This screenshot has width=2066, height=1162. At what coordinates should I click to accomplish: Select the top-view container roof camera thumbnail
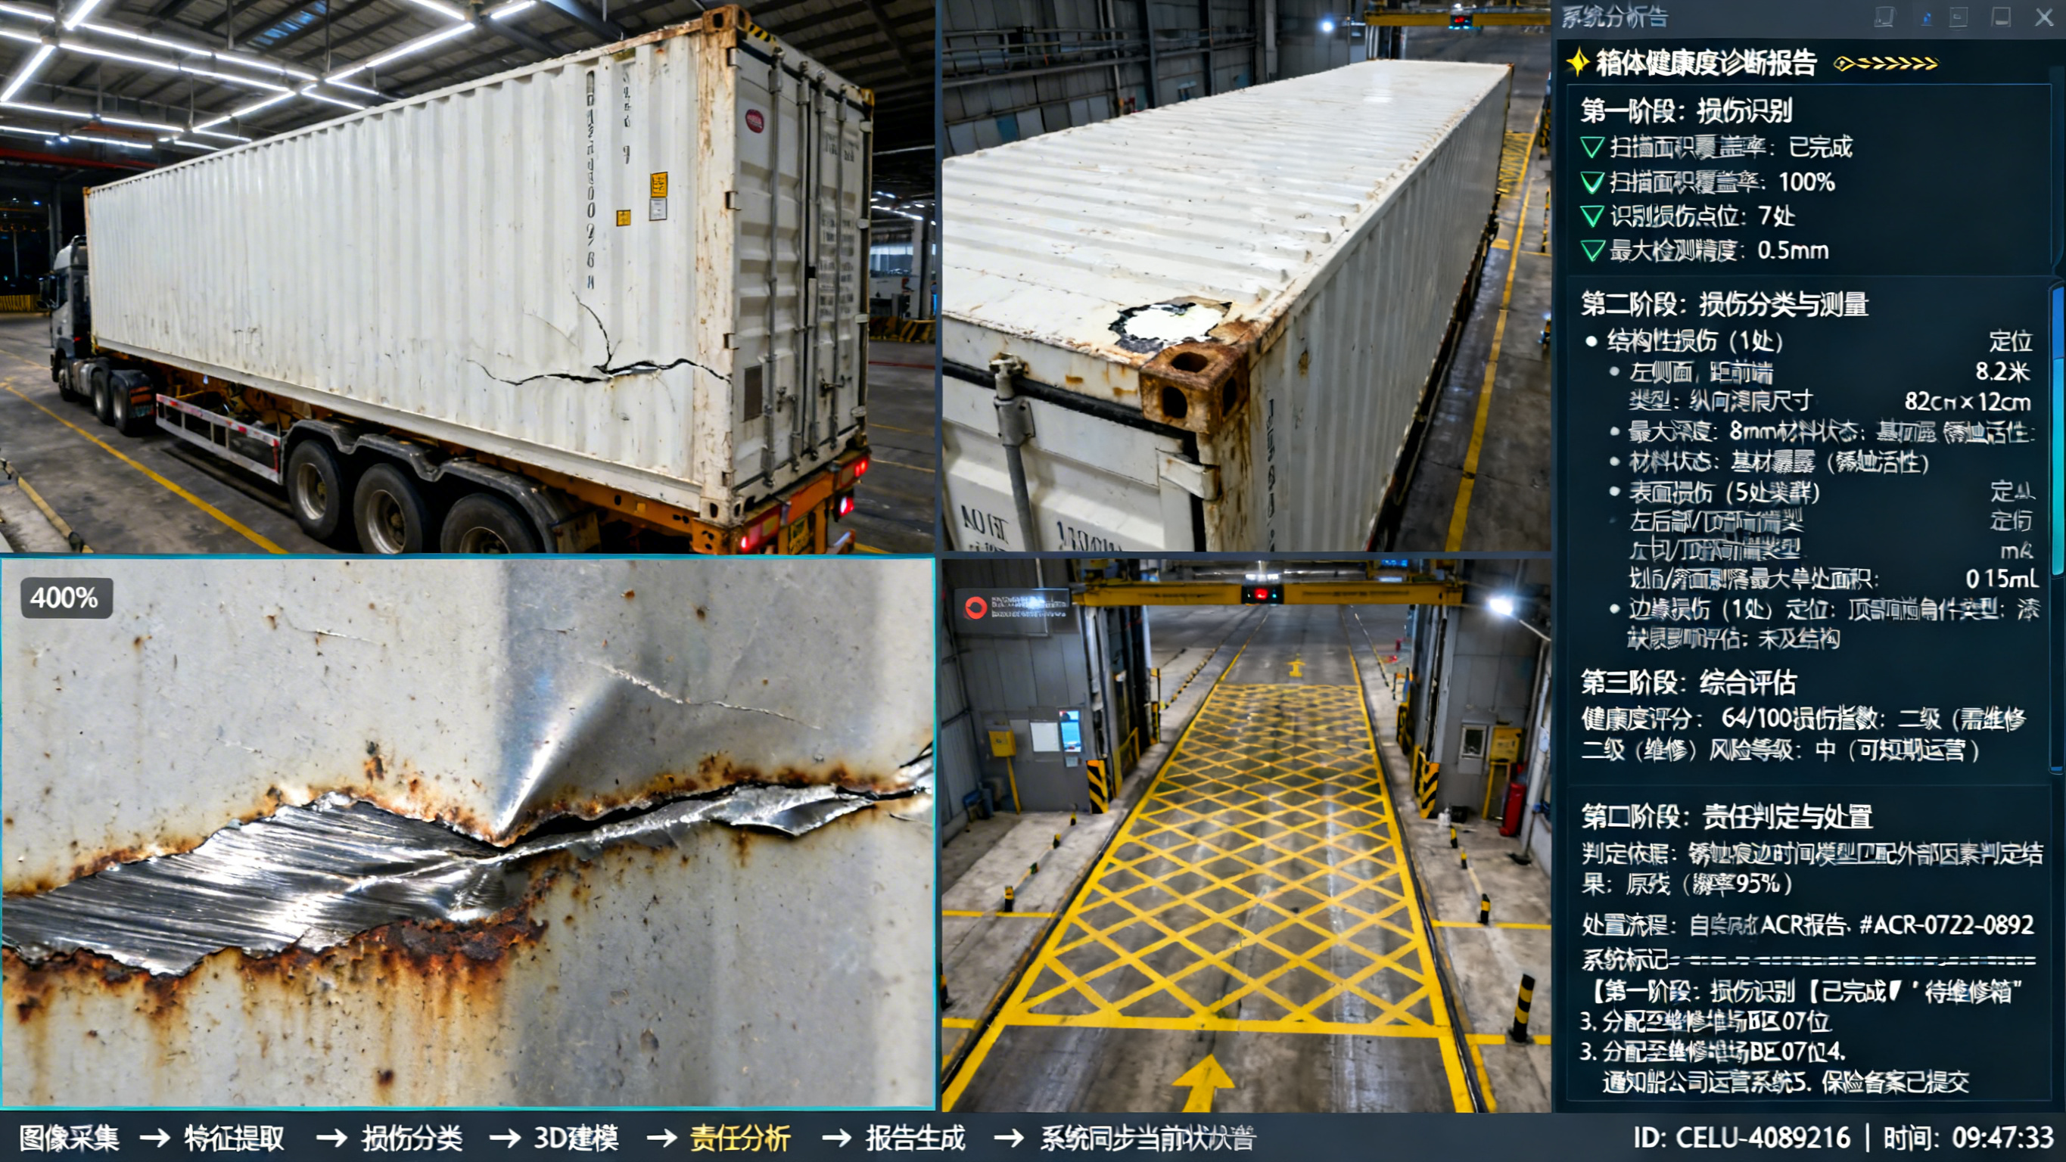click(x=1246, y=275)
